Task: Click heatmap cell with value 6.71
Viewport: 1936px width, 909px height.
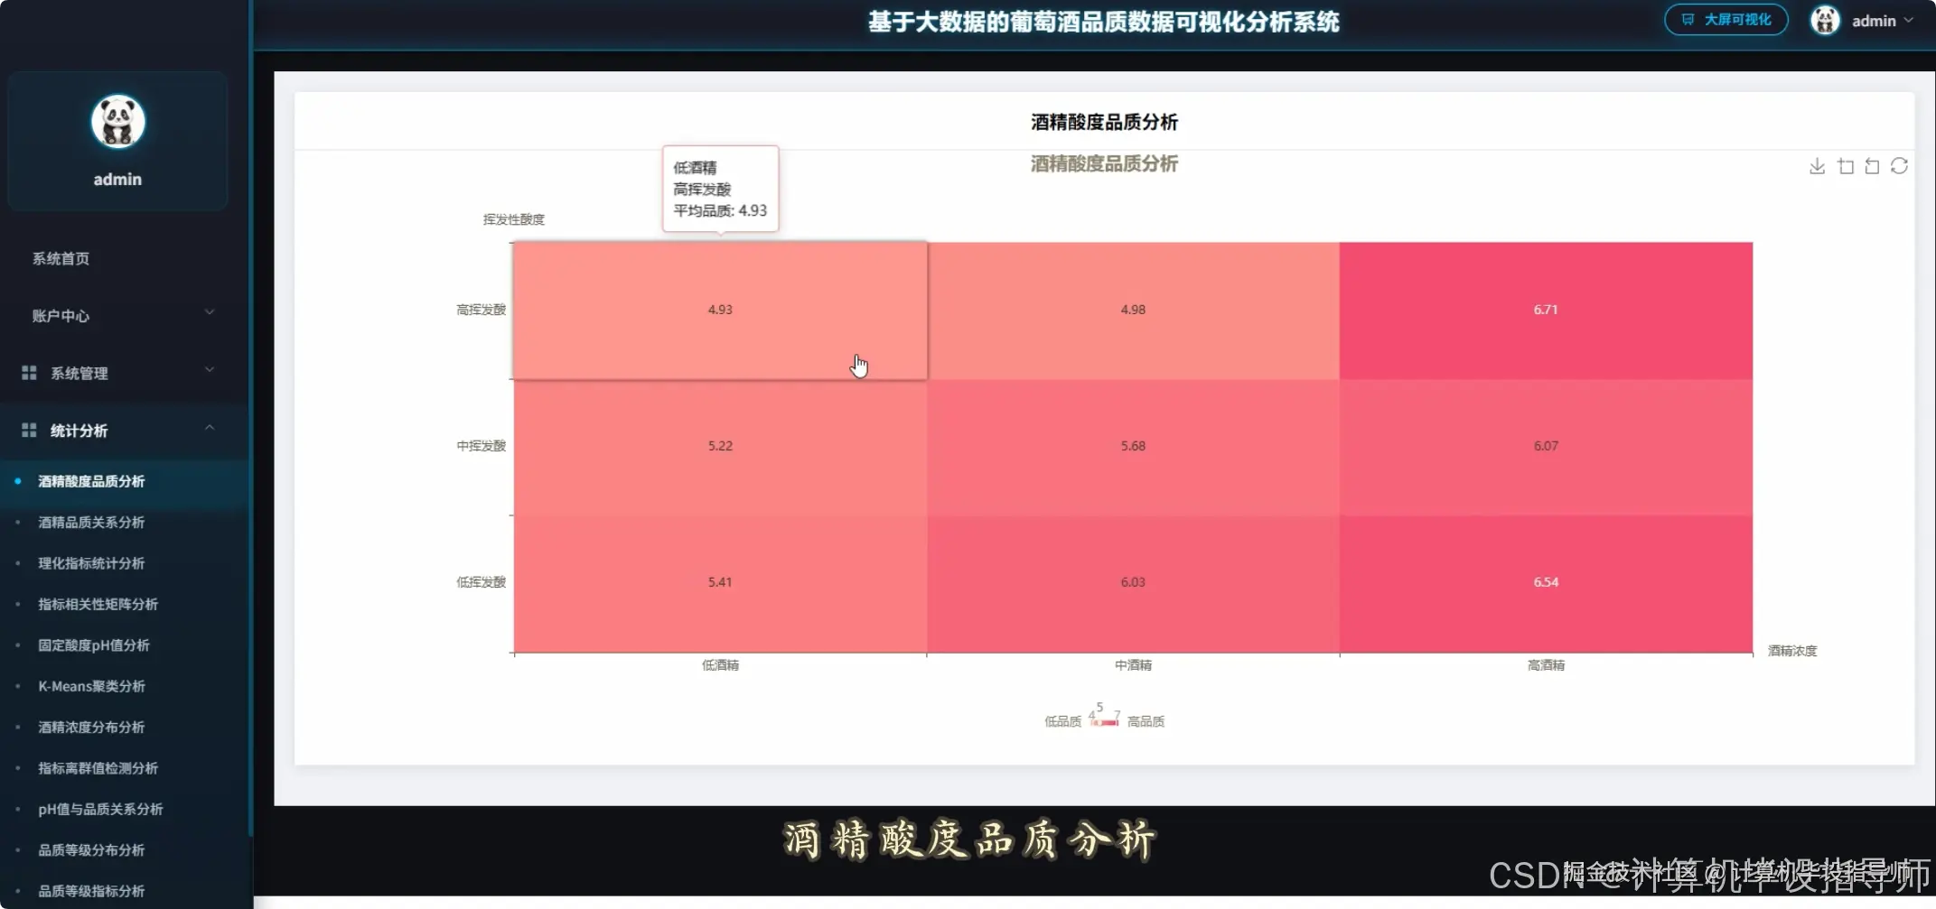Action: coord(1546,310)
